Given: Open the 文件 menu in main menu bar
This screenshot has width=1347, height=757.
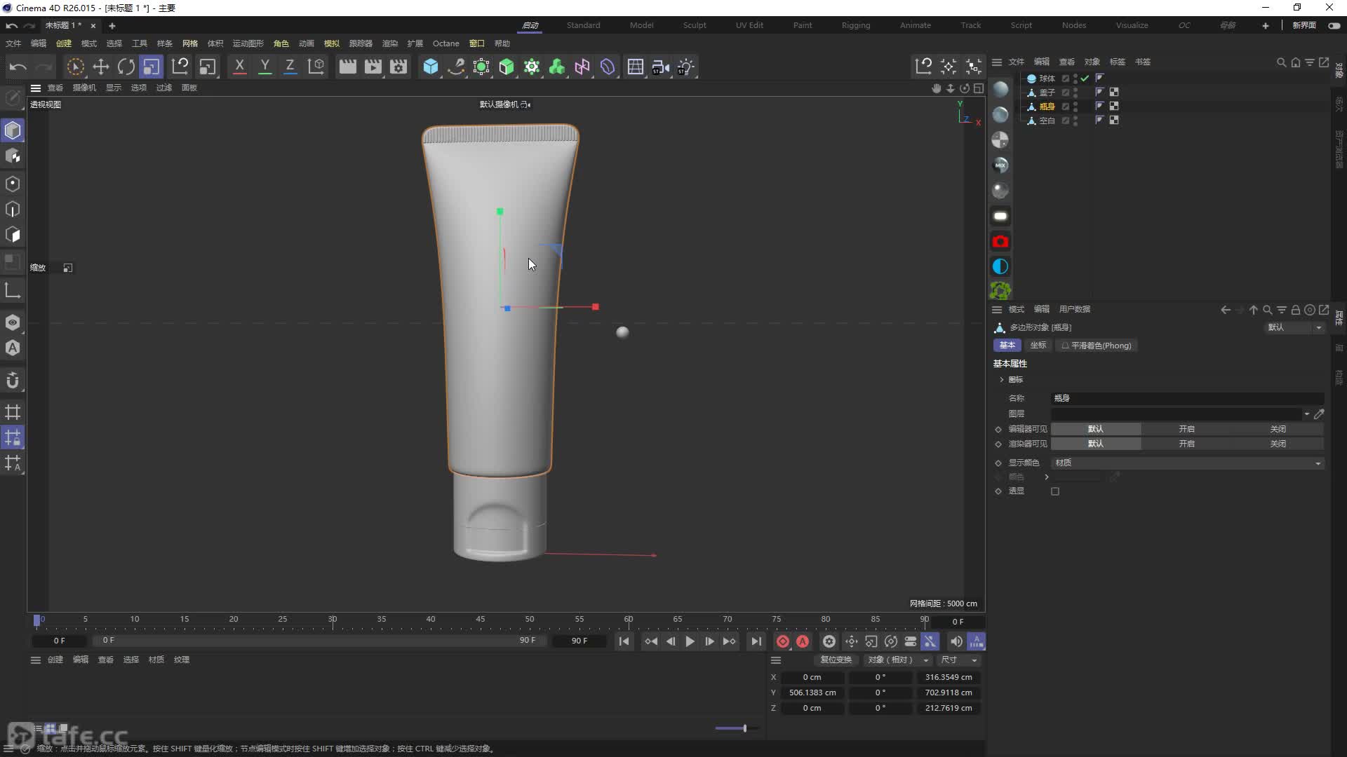Looking at the screenshot, I should [13, 43].
